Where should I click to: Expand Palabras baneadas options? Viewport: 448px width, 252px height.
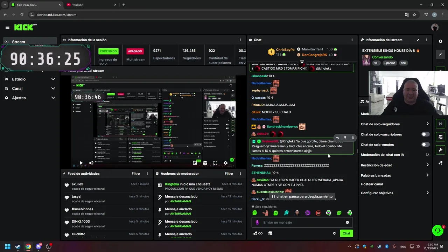pyautogui.click(x=427, y=175)
